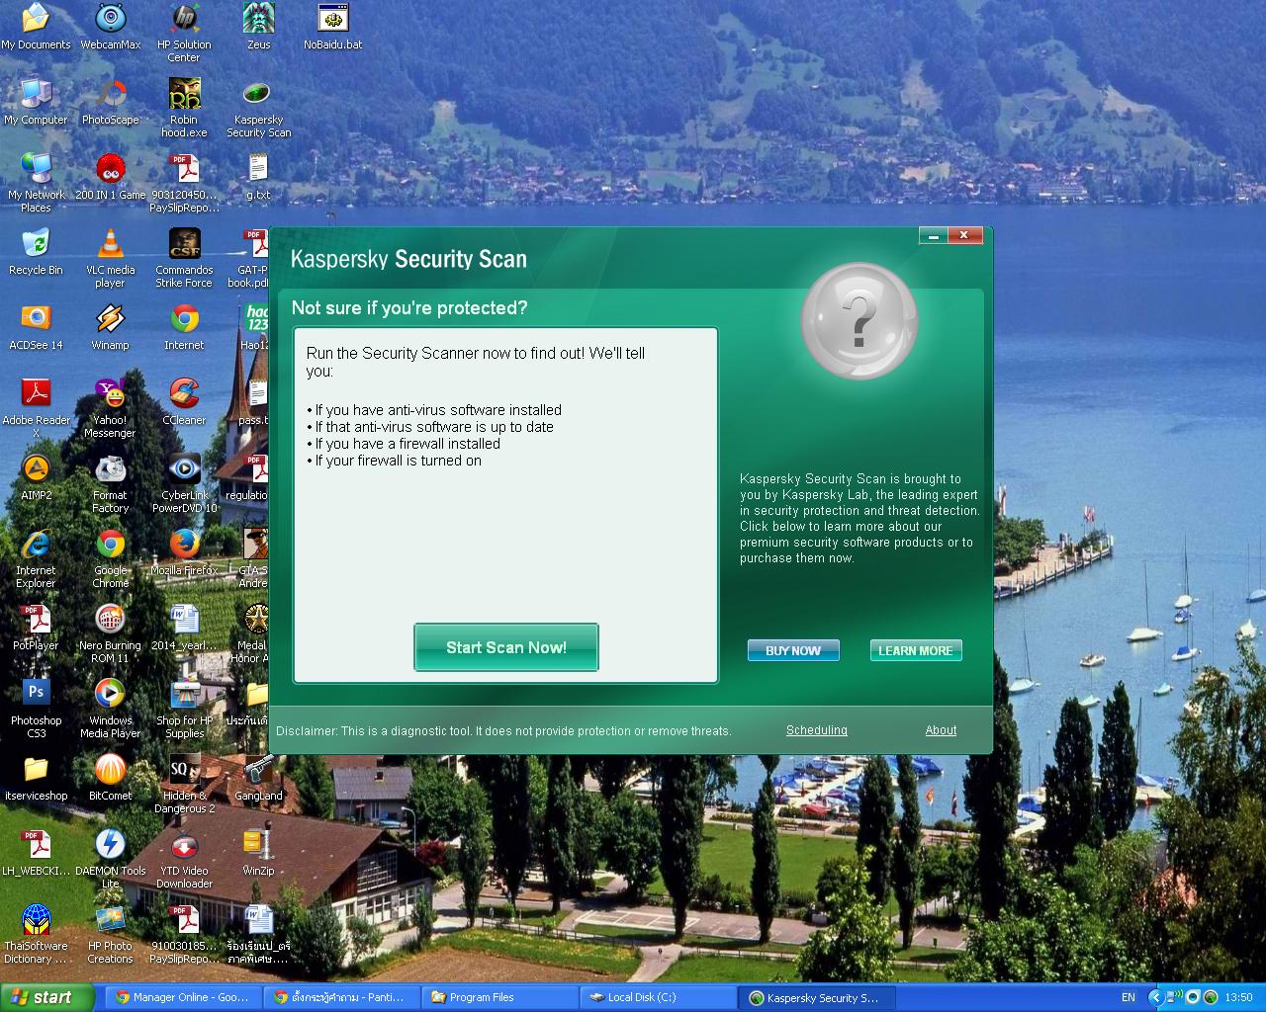Select the My Computer icon
The height and width of the screenshot is (1012, 1266).
pos(36,102)
